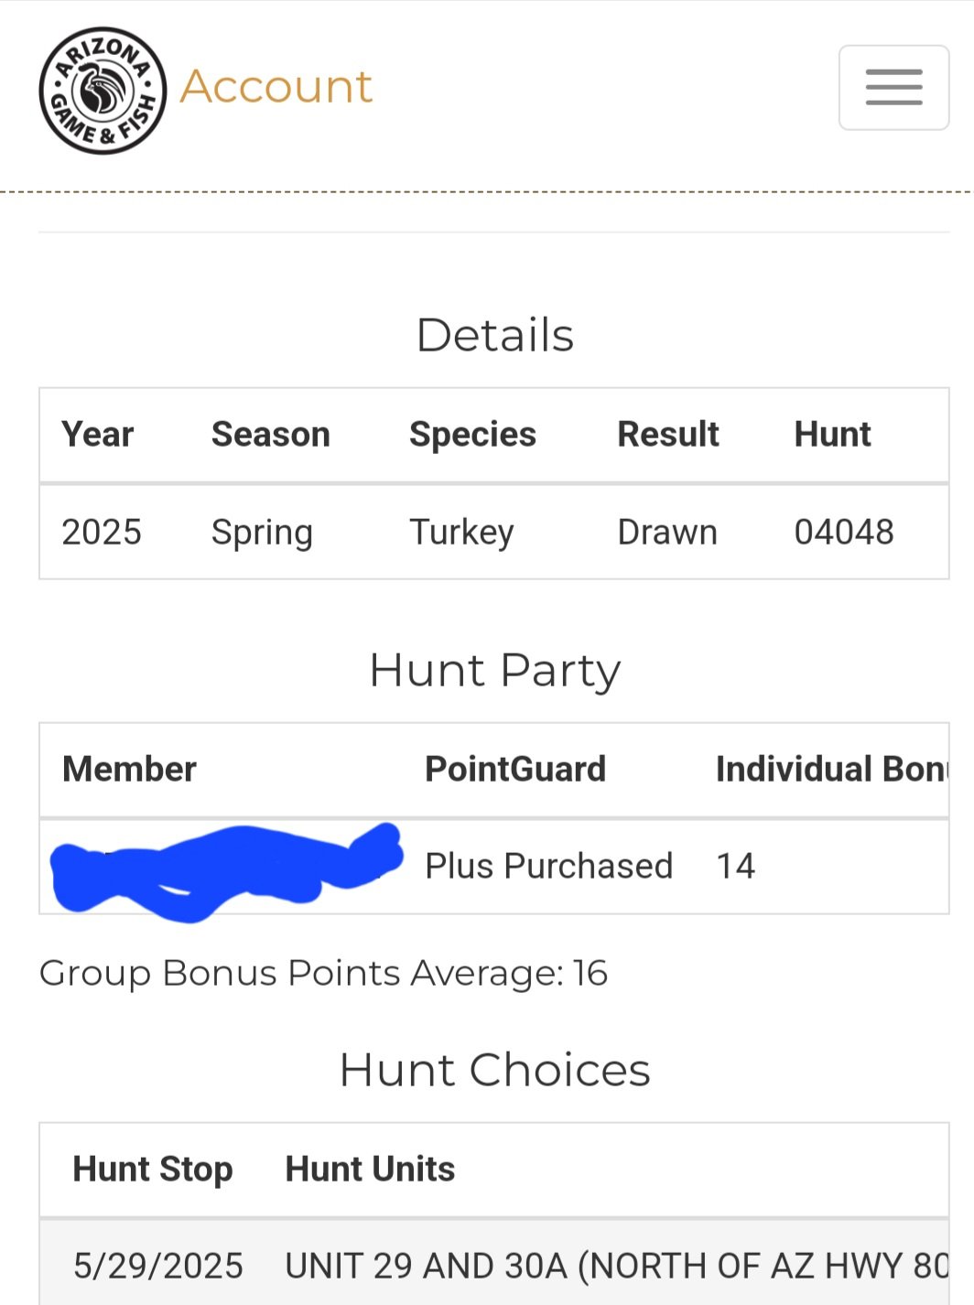This screenshot has height=1305, width=974.
Task: Select the Hunt Units column header
Action: (x=370, y=1170)
